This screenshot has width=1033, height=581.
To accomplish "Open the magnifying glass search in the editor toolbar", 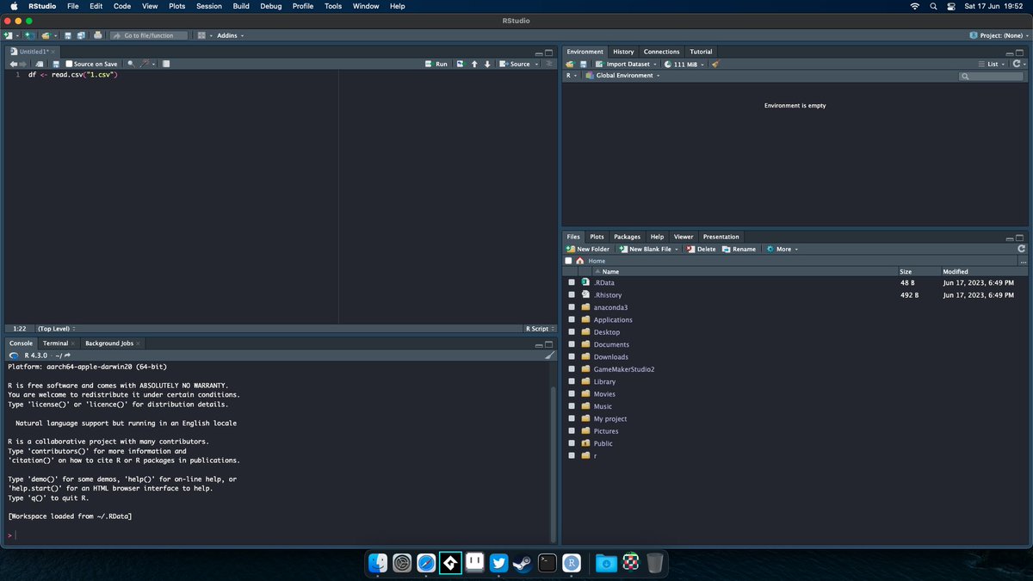I will (131, 64).
